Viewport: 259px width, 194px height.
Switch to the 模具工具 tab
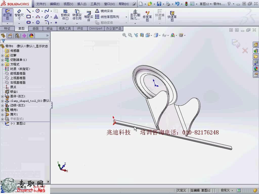[65, 29]
